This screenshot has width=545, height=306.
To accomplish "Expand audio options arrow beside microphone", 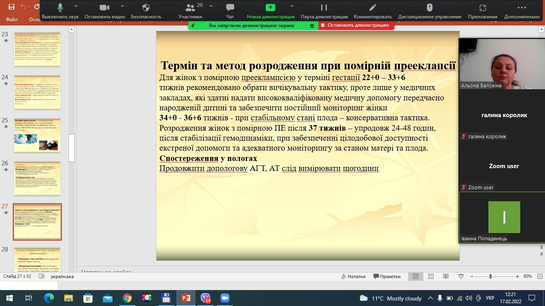I will (x=76, y=6).
